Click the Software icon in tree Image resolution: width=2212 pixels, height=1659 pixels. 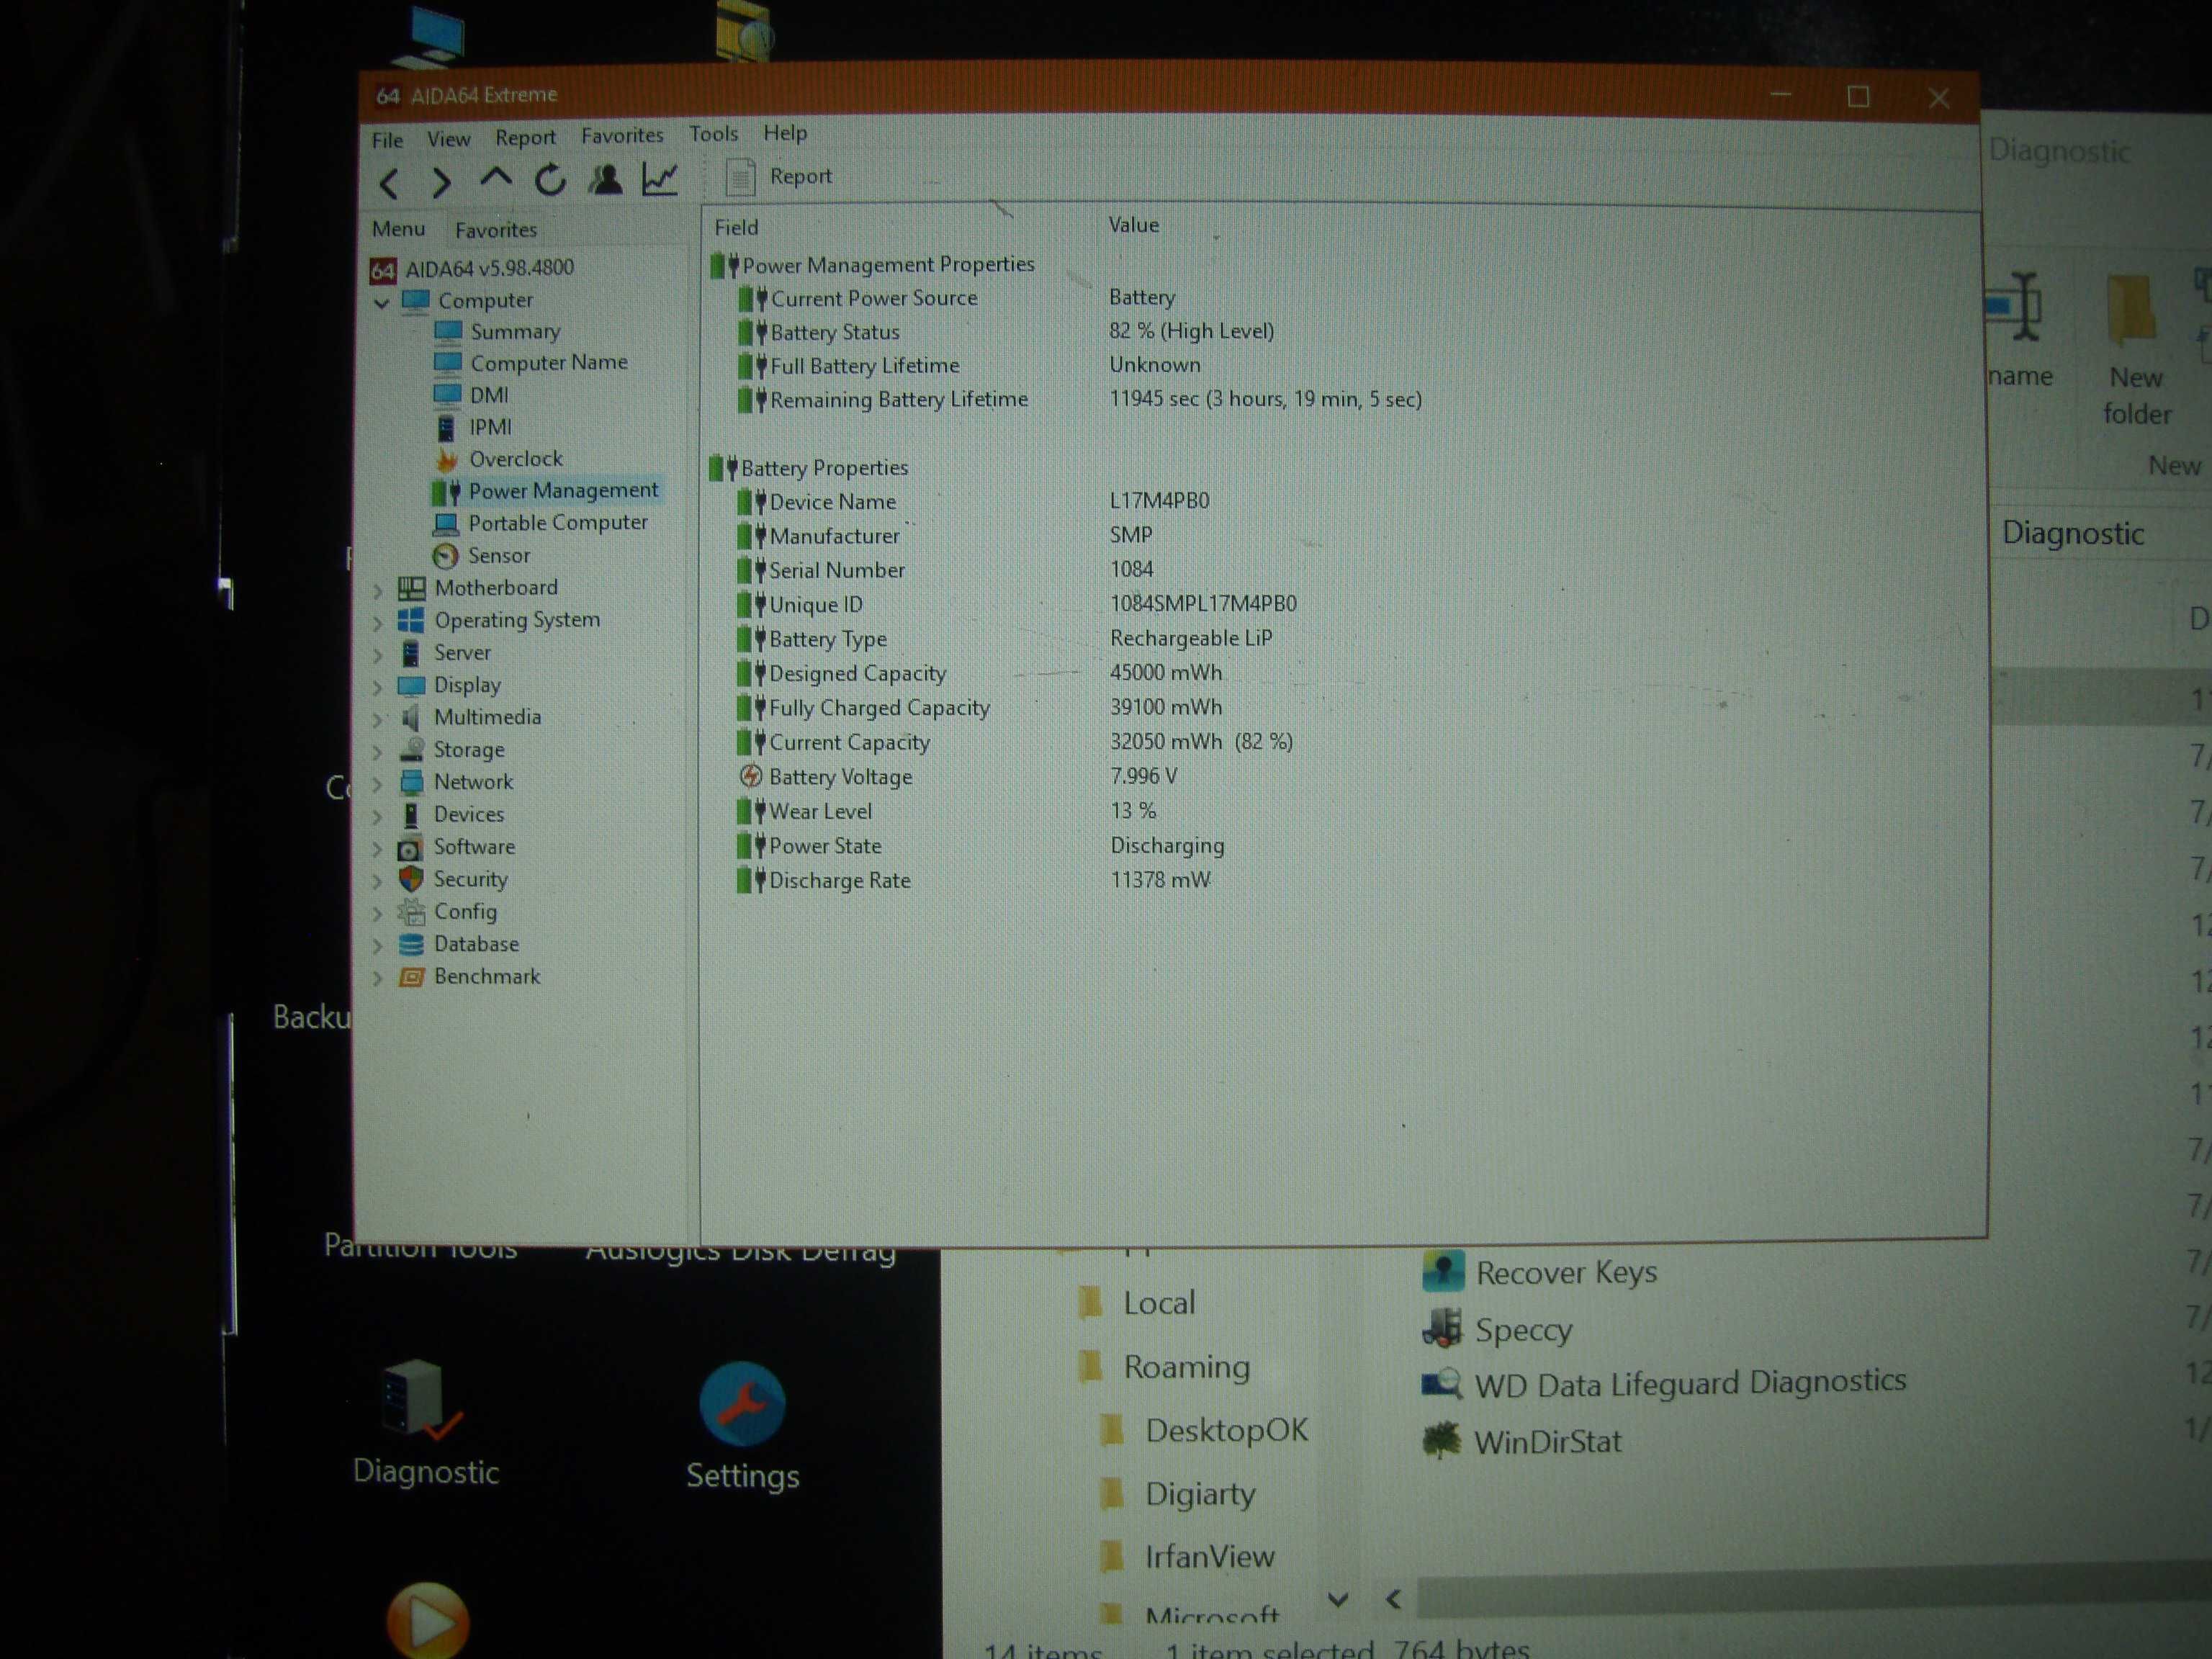[410, 848]
